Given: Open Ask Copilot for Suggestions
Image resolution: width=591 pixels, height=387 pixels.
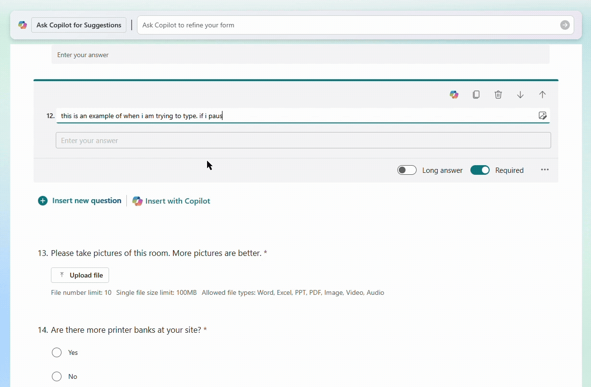Looking at the screenshot, I should coord(79,25).
